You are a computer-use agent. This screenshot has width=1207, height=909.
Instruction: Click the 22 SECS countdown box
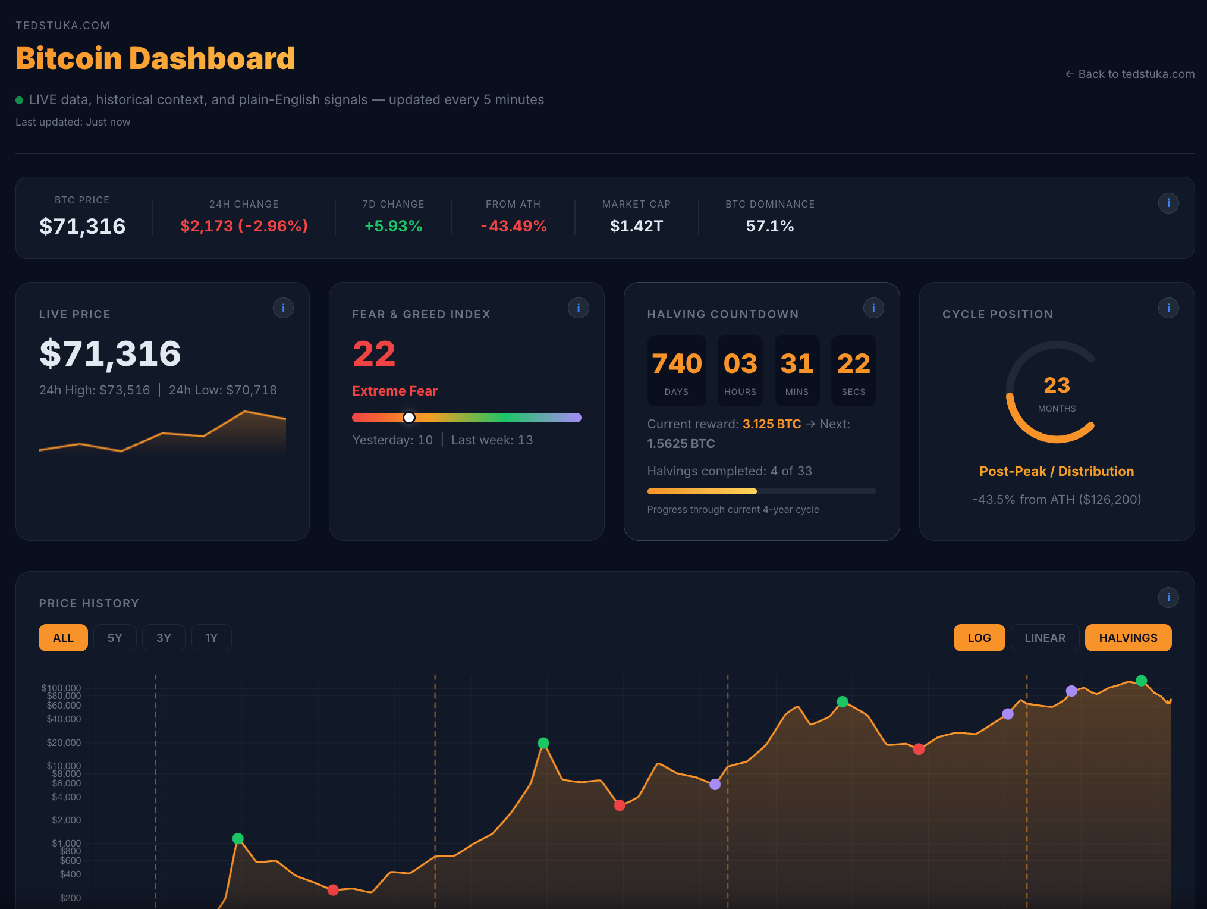click(x=853, y=370)
